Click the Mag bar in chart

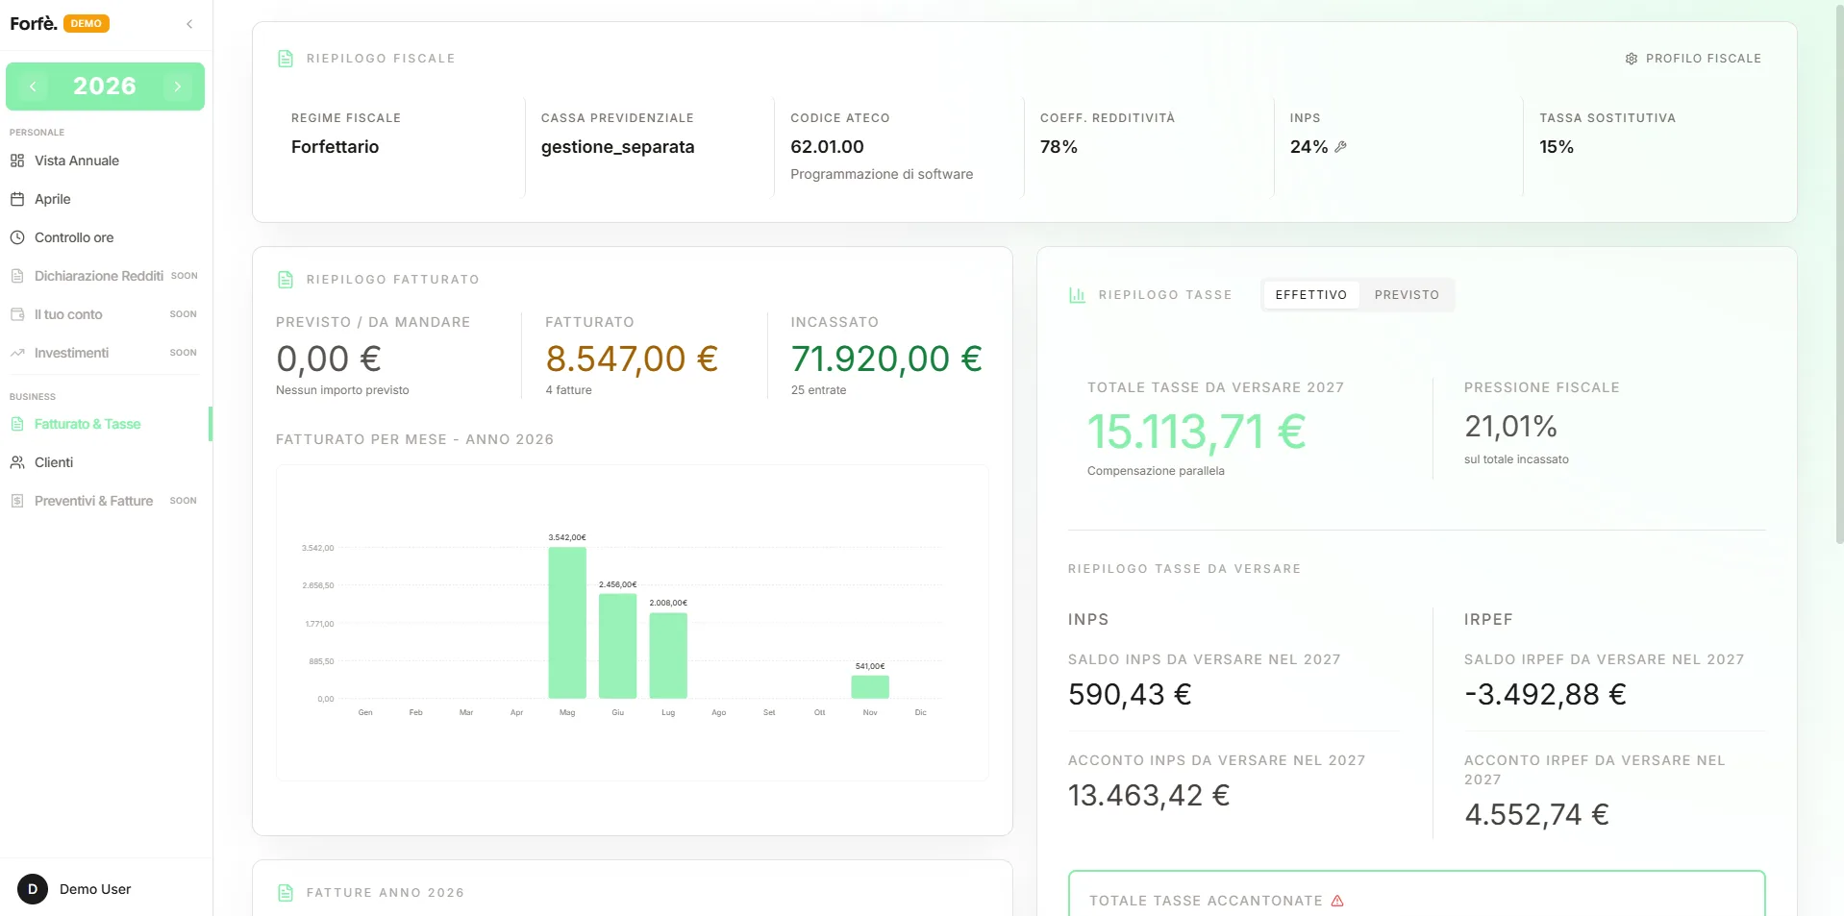coord(567,623)
